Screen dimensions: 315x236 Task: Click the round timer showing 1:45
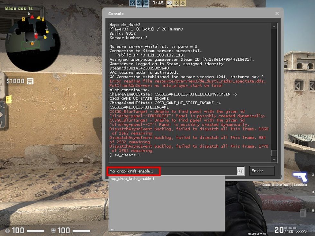click(158, 3)
